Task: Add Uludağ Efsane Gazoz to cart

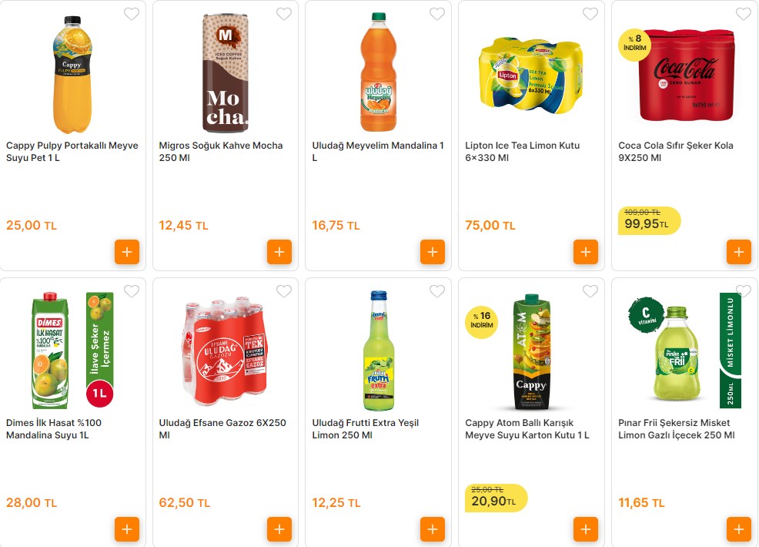Action: 279,529
